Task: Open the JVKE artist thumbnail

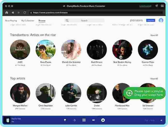Action: [x=20, y=50]
